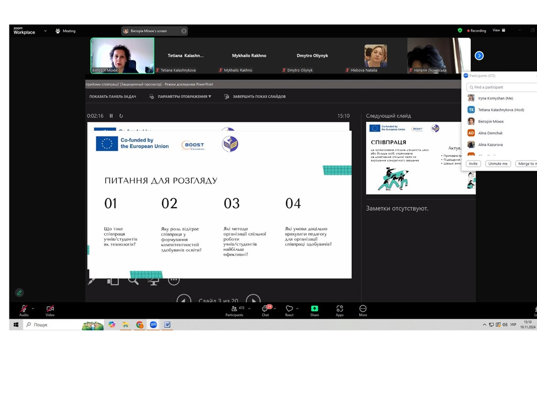Open ПАРАМЕТРЫ ОТОБРАЖЕНИЯ dropdown
Image resolution: width=537 pixels, height=403 pixels.
180,97
